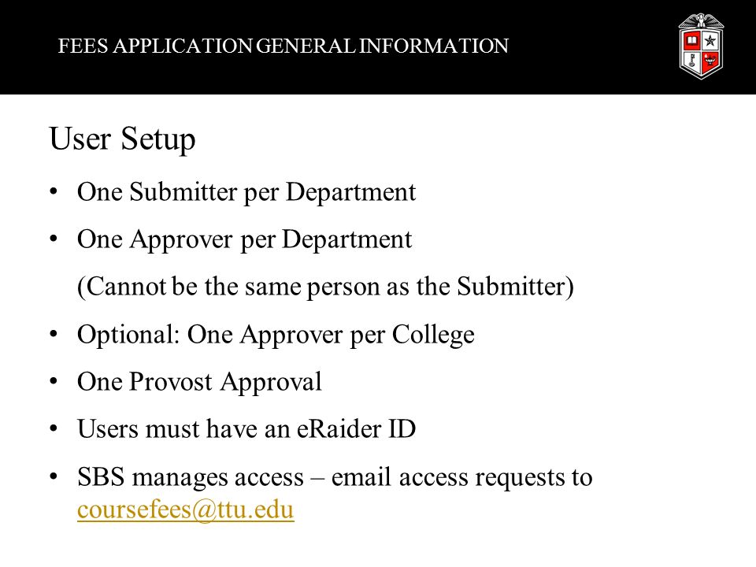
Task: Click the word 'Submitter)' in the parenthetical note
Action: pos(515,287)
